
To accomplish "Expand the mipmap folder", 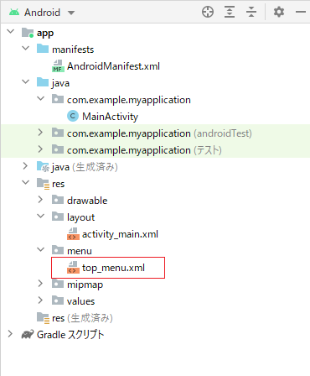I will (40, 284).
